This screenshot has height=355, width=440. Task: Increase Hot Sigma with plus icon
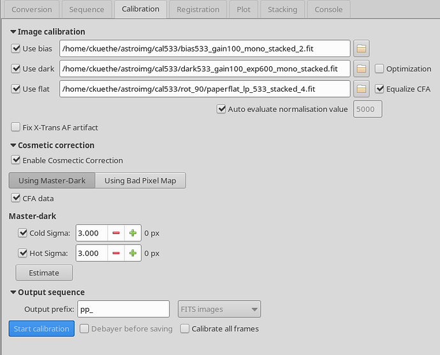coord(133,253)
